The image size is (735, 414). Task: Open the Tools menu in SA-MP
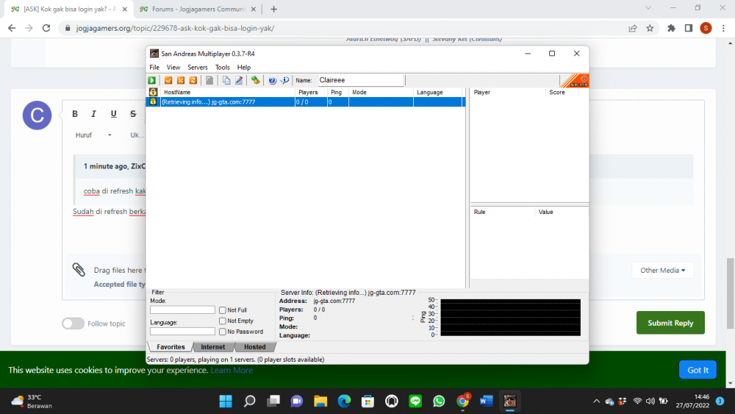pos(222,68)
